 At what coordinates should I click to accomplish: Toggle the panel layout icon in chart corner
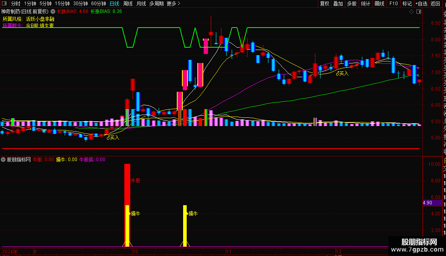point(419,12)
